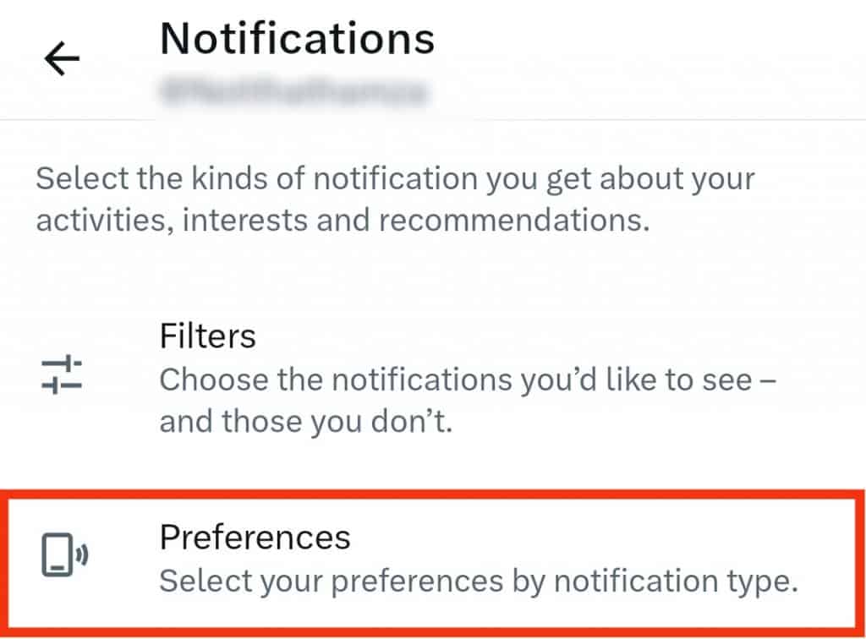Image resolution: width=866 pixels, height=639 pixels.
Task: Click the Filters heading text
Action: [207, 336]
